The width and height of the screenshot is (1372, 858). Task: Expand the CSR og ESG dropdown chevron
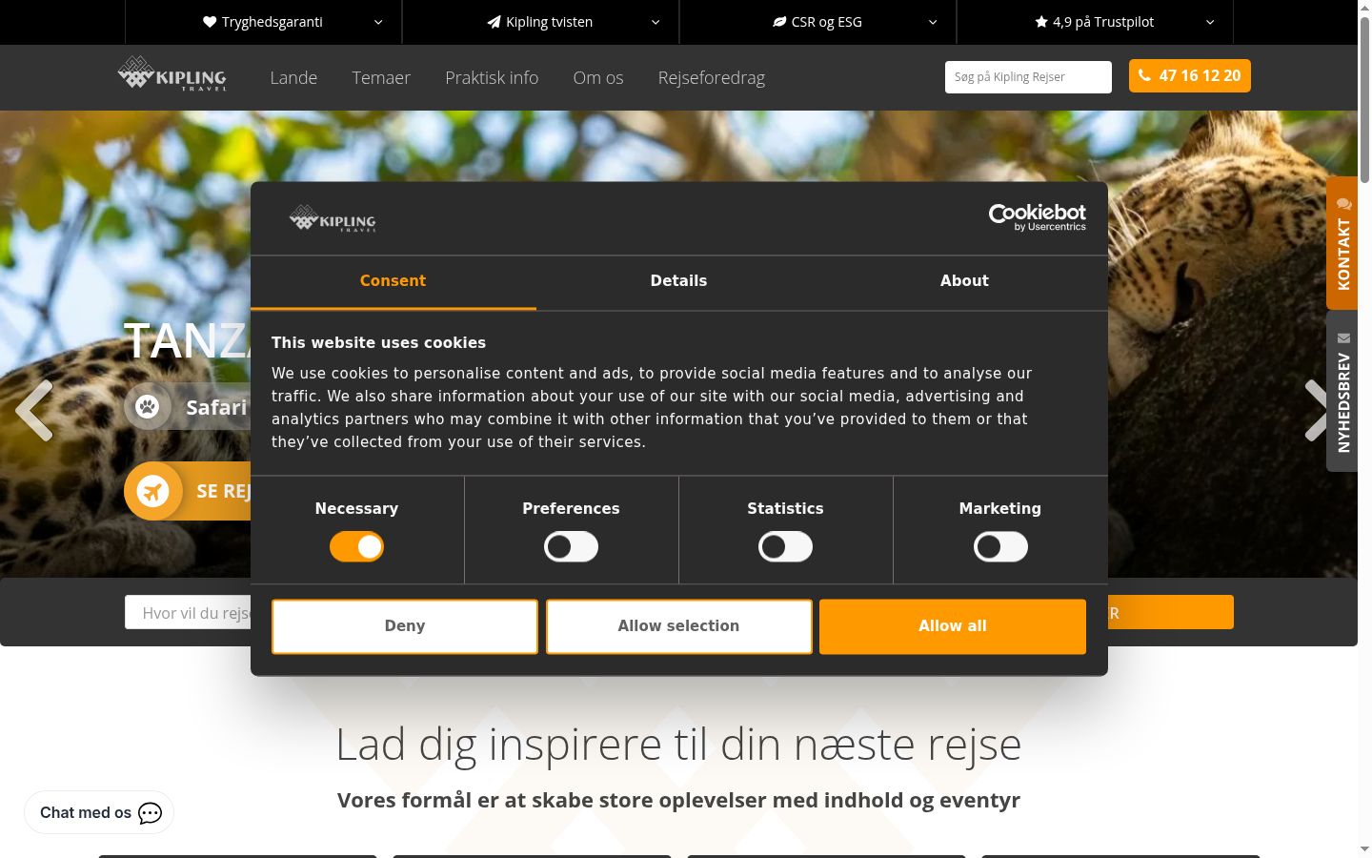pyautogui.click(x=933, y=22)
